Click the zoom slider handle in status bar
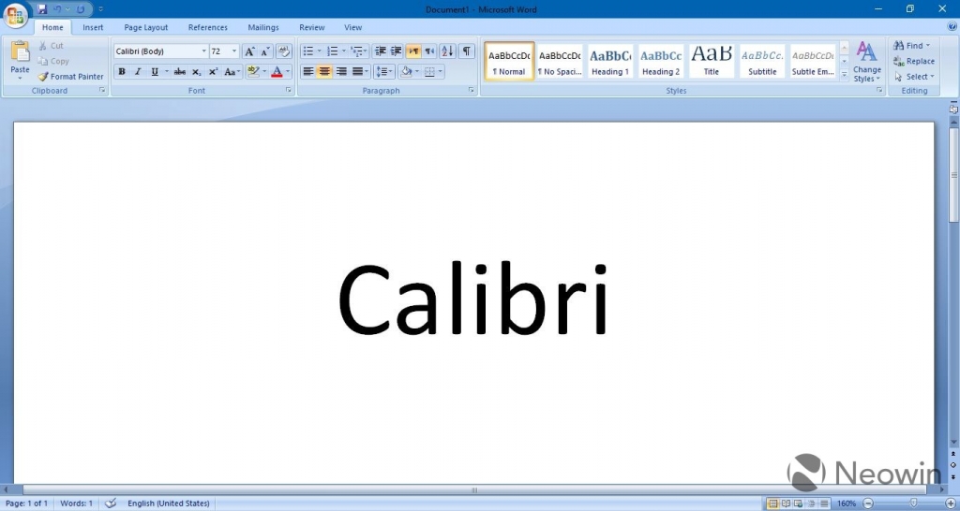This screenshot has width=960, height=511. coord(913,504)
